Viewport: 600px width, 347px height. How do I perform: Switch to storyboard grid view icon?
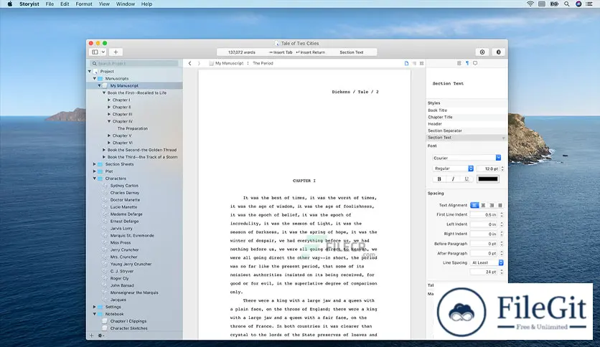(422, 63)
